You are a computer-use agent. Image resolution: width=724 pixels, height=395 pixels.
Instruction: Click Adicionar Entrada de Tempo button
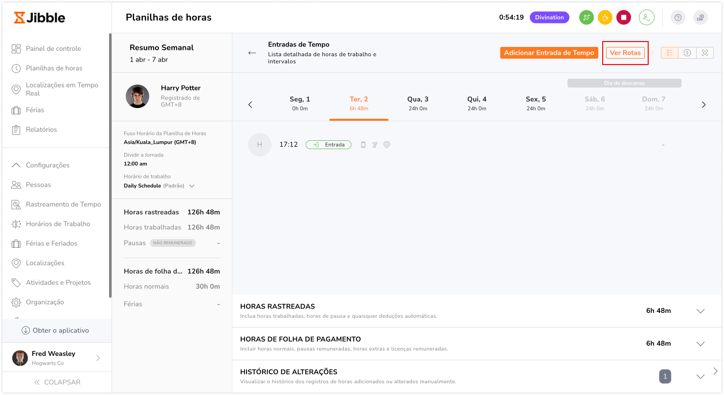(549, 53)
